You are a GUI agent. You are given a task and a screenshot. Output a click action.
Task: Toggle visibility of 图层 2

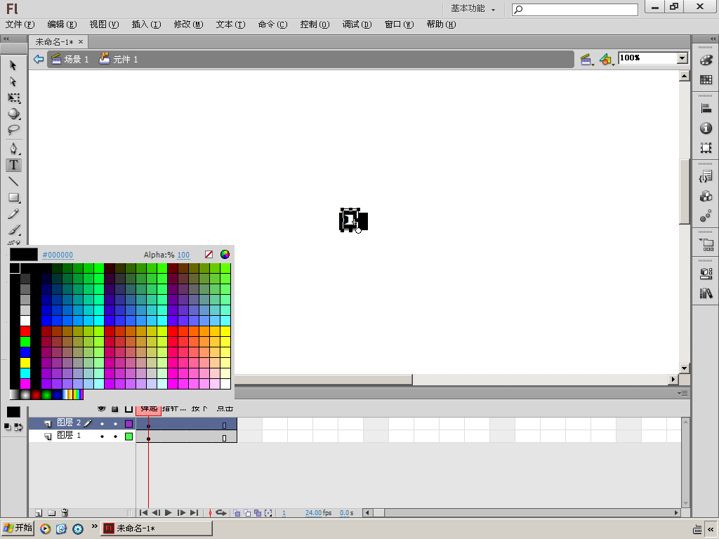pos(102,424)
